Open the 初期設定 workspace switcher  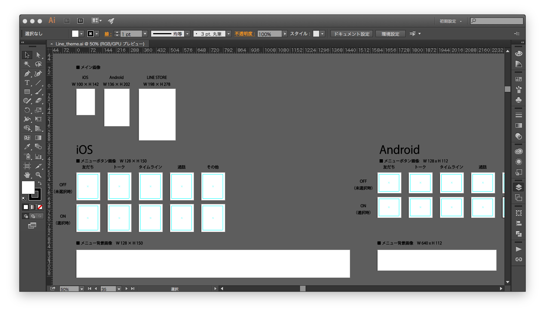(x=451, y=21)
